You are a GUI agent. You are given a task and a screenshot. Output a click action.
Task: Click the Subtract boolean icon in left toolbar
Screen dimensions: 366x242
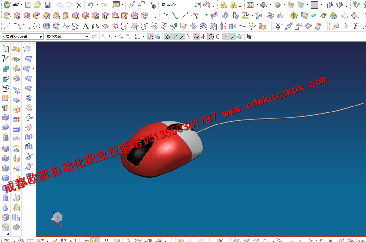point(5,78)
